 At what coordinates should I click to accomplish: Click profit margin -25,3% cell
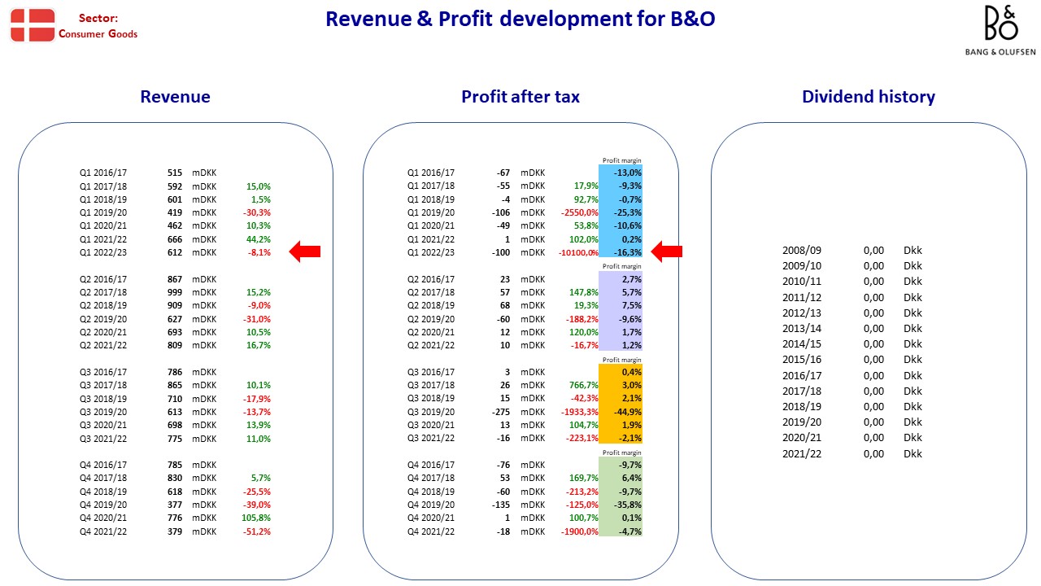[x=621, y=213]
